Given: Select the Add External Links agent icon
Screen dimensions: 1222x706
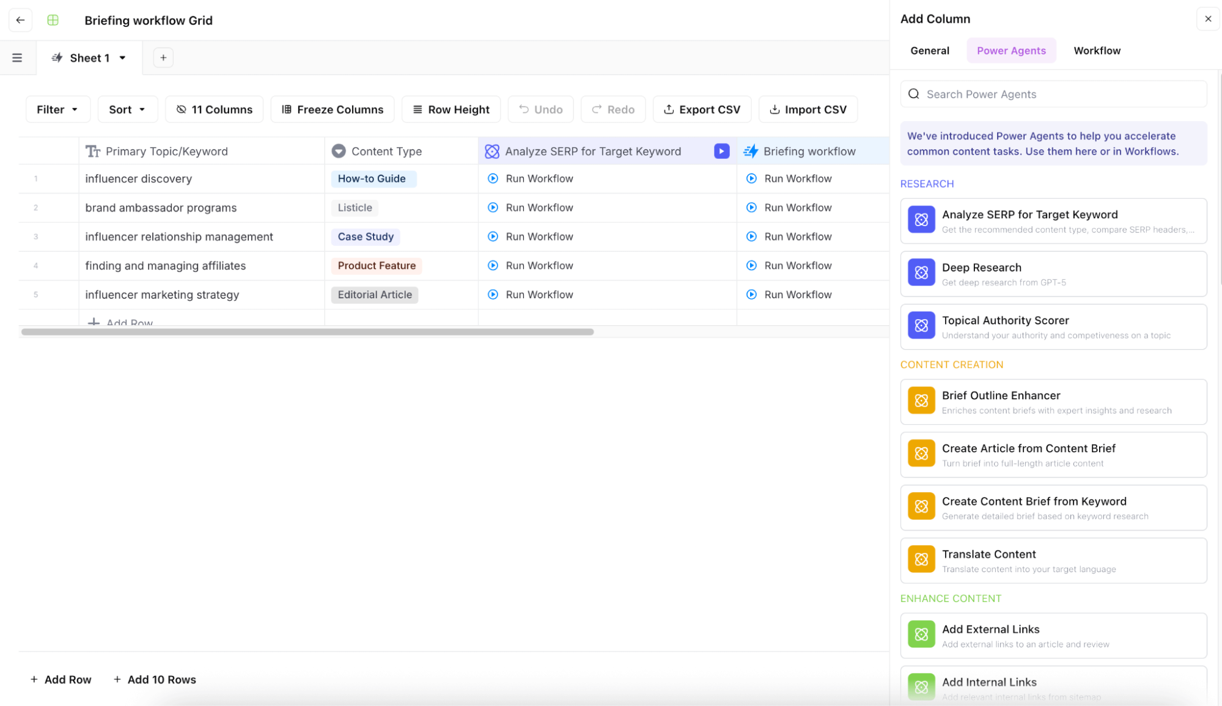Looking at the screenshot, I should click(921, 634).
